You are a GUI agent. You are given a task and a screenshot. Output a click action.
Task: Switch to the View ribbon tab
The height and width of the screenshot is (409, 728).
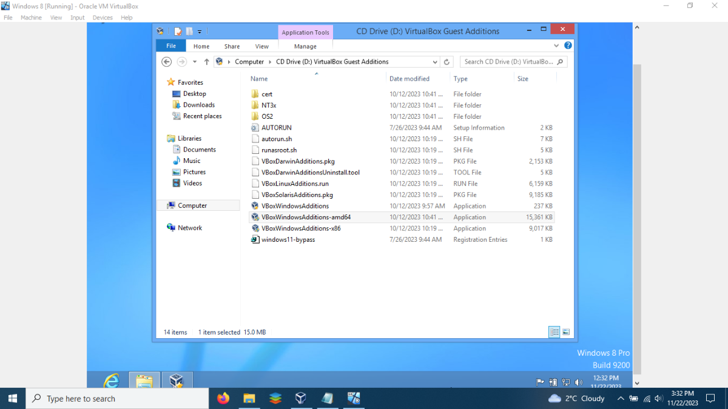tap(262, 46)
